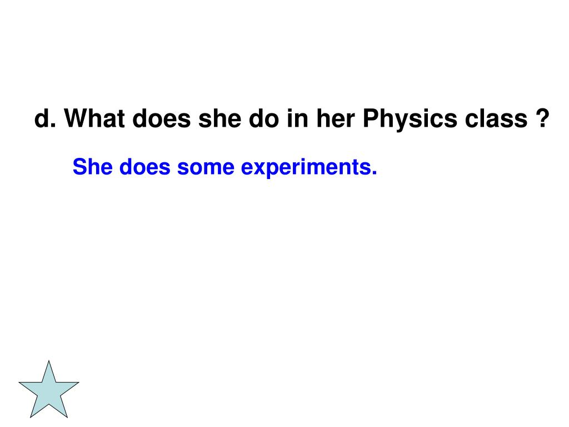Click the word 'in' in the question

click(298, 118)
